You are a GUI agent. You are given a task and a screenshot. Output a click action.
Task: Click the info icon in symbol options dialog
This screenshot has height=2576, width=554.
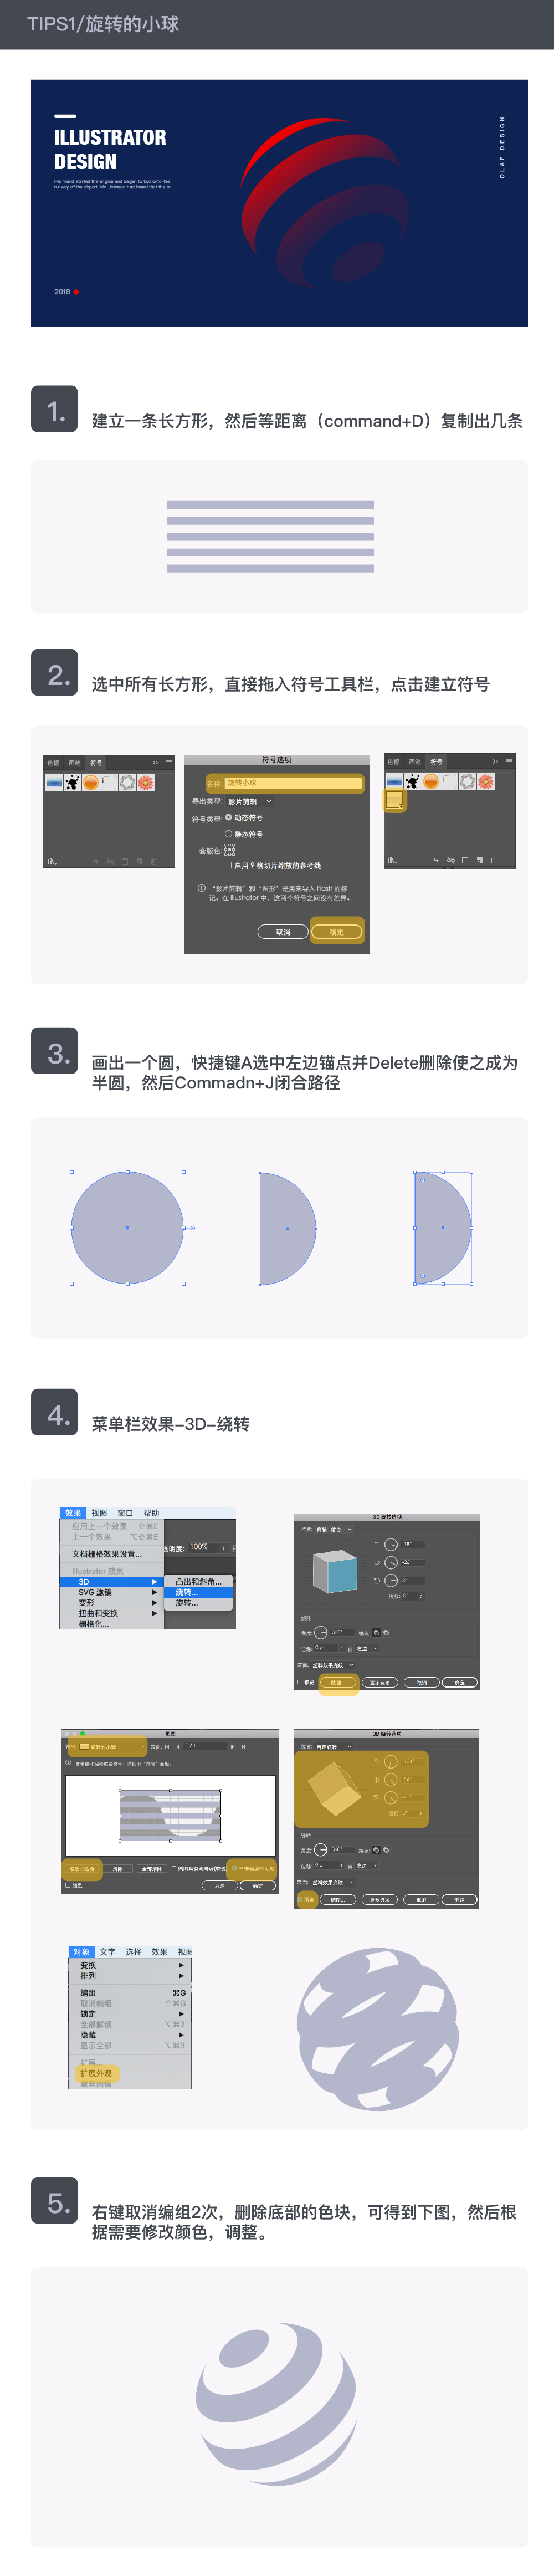201,888
